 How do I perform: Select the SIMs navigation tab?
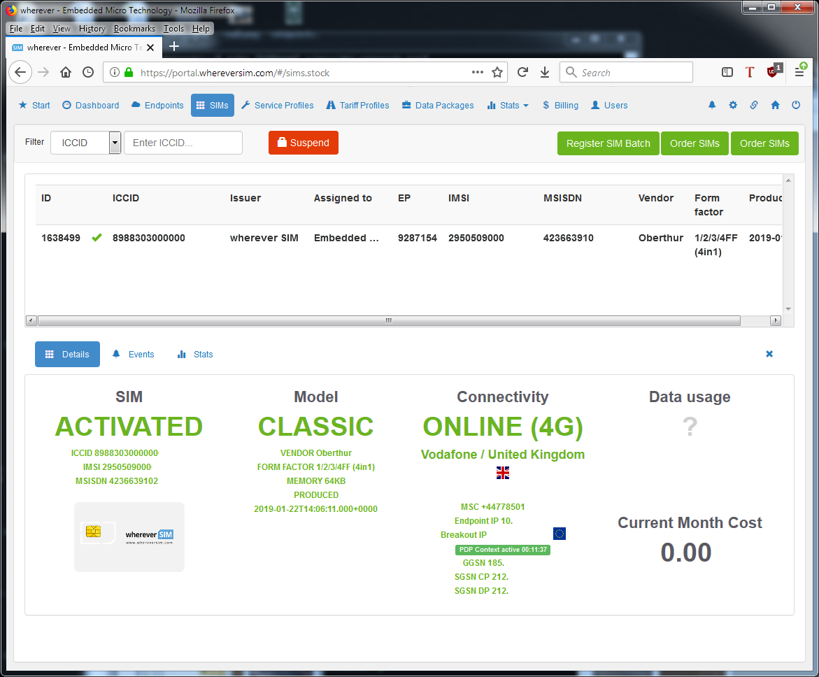(x=213, y=105)
